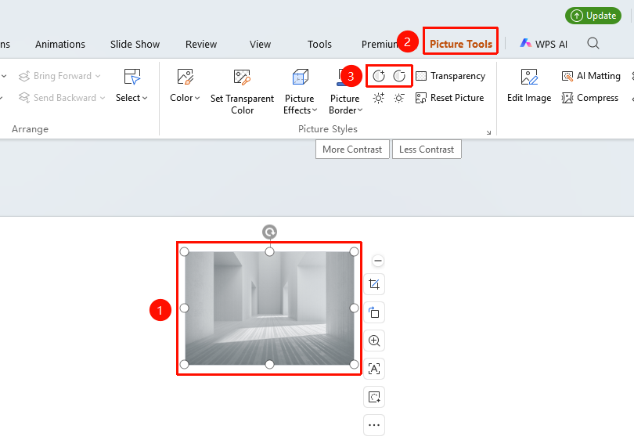Expand the Bring Forward dropdown
The image size is (634, 447).
point(98,76)
